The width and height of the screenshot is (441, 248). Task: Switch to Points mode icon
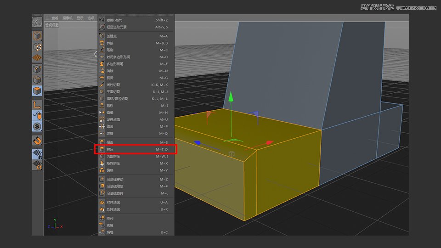[38, 69]
